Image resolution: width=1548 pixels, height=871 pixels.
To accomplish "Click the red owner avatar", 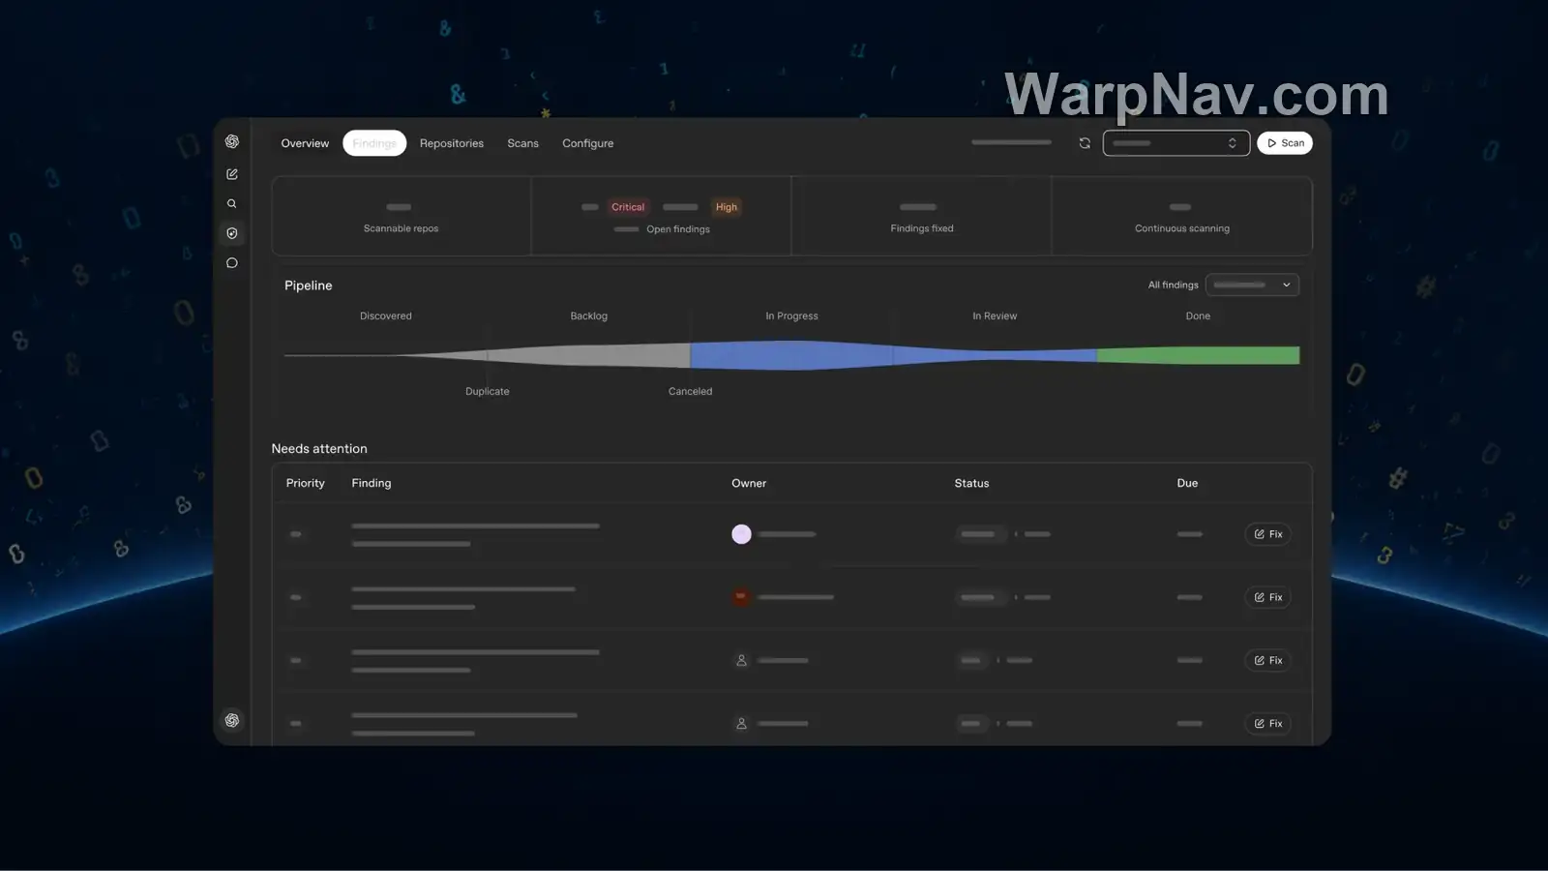I will coord(741,597).
